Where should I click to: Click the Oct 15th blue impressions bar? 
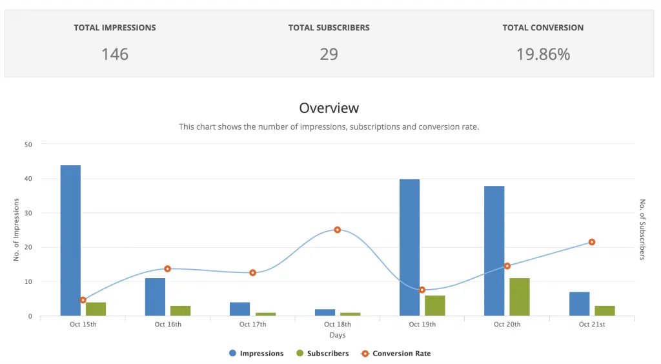(x=70, y=240)
